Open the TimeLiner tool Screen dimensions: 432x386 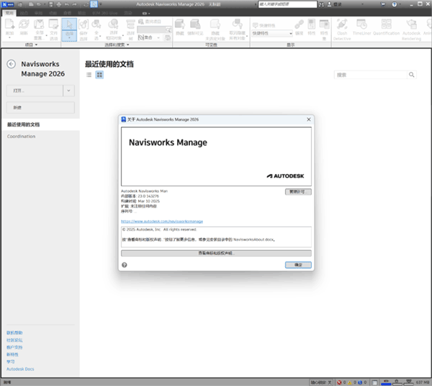[361, 24]
